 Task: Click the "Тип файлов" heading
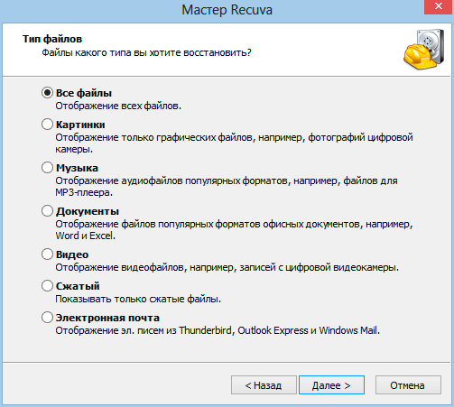[52, 39]
